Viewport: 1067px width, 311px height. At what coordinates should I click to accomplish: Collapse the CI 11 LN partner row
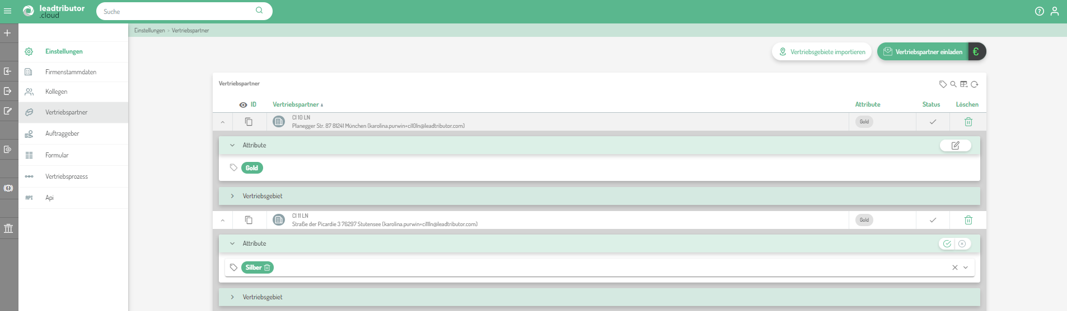223,221
